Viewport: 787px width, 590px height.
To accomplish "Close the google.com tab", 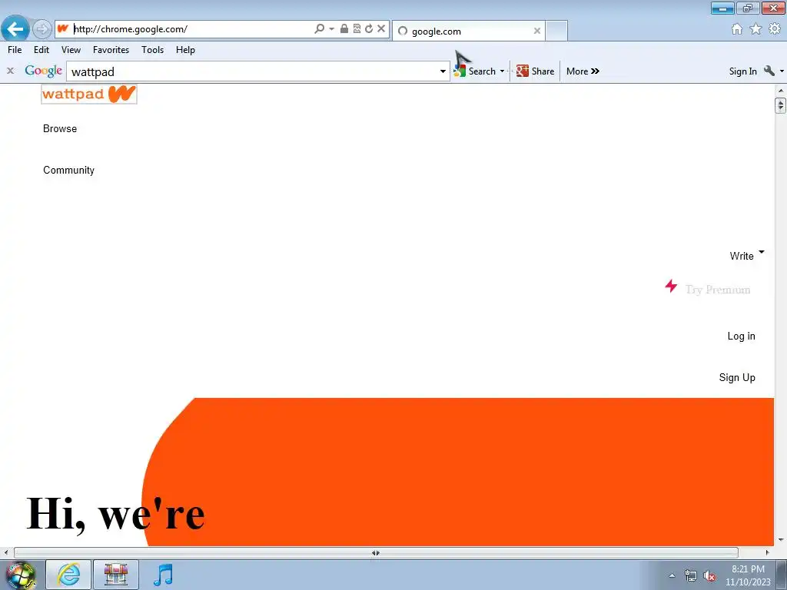I will click(537, 31).
